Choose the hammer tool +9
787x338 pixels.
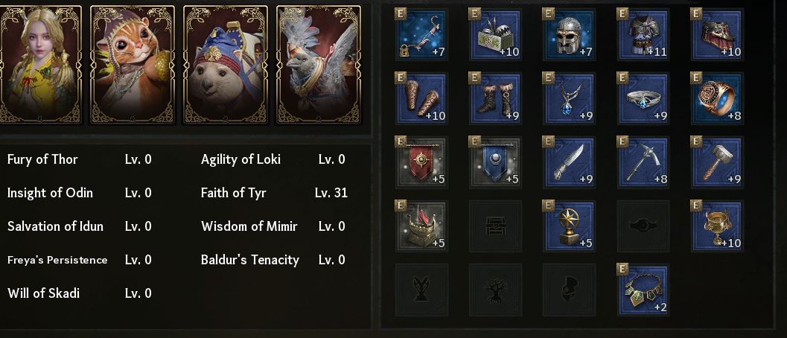pos(717,162)
